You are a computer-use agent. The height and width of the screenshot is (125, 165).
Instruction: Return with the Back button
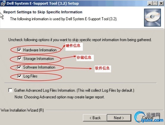pos(95,118)
